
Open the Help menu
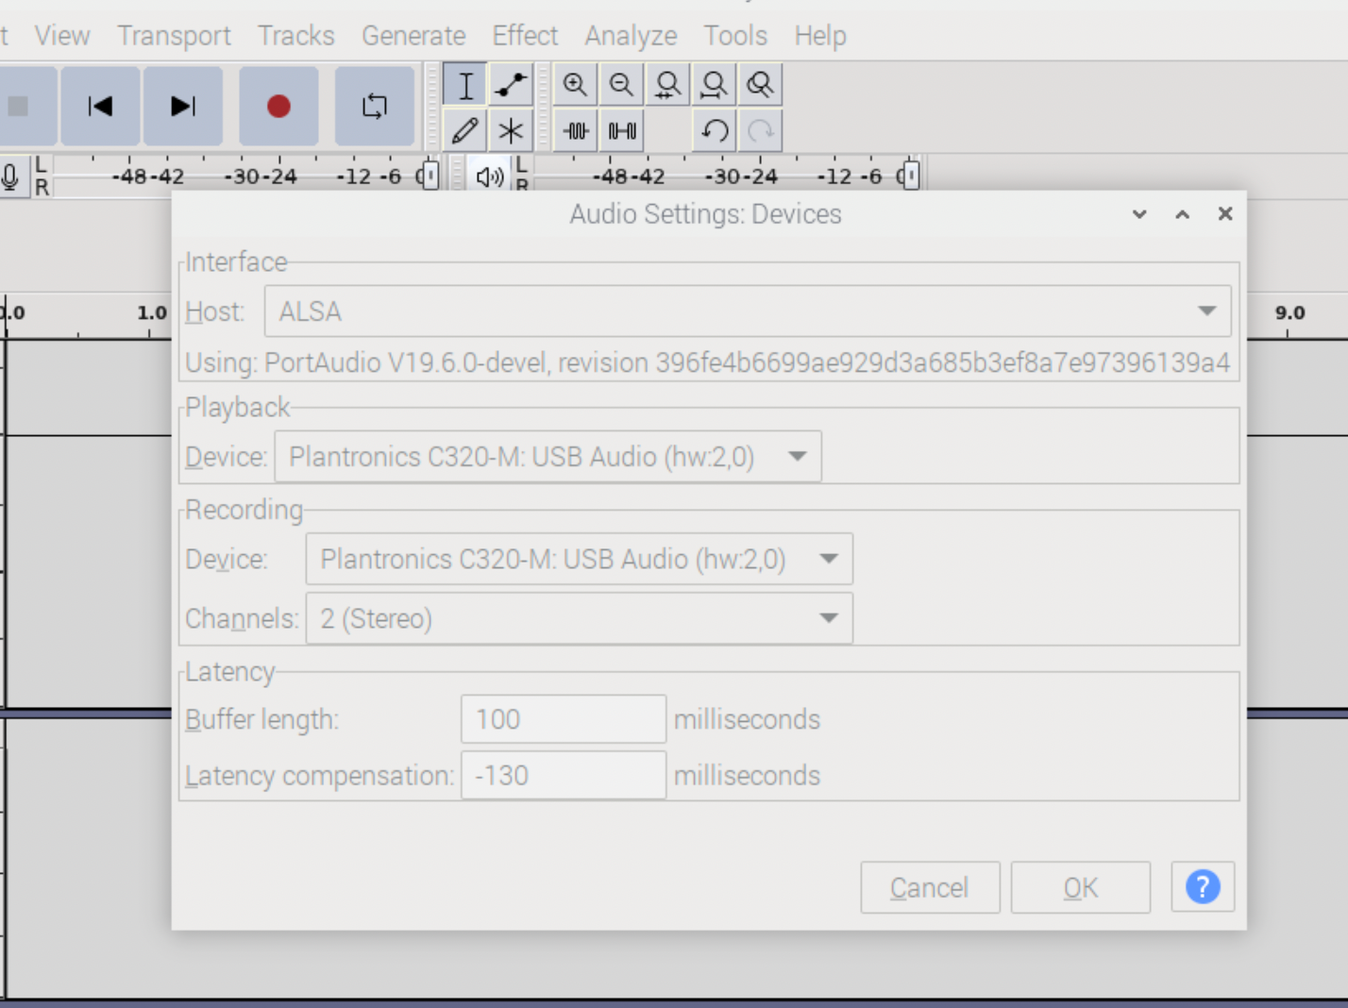(x=820, y=36)
